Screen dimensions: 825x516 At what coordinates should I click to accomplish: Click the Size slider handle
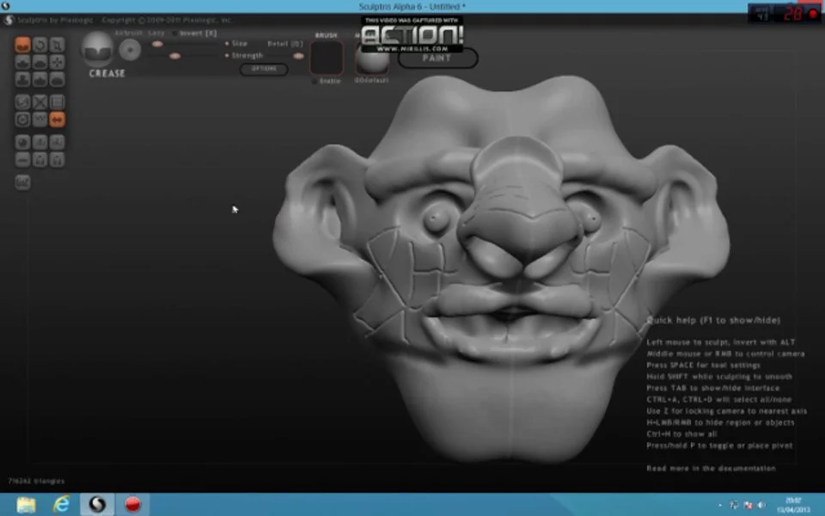[157, 44]
